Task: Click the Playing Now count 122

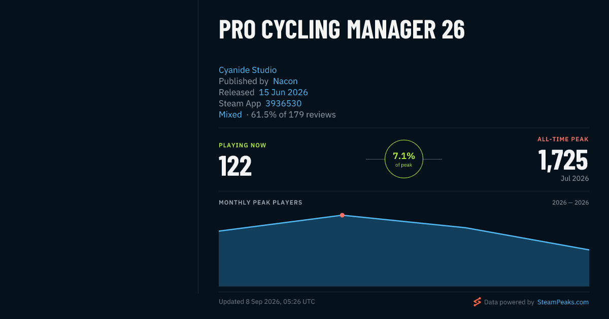Action: coord(235,166)
